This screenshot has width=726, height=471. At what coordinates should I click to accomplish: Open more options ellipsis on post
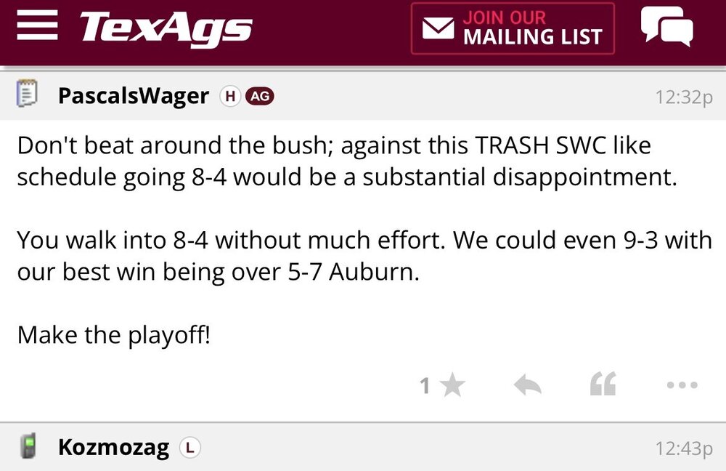pos(682,386)
